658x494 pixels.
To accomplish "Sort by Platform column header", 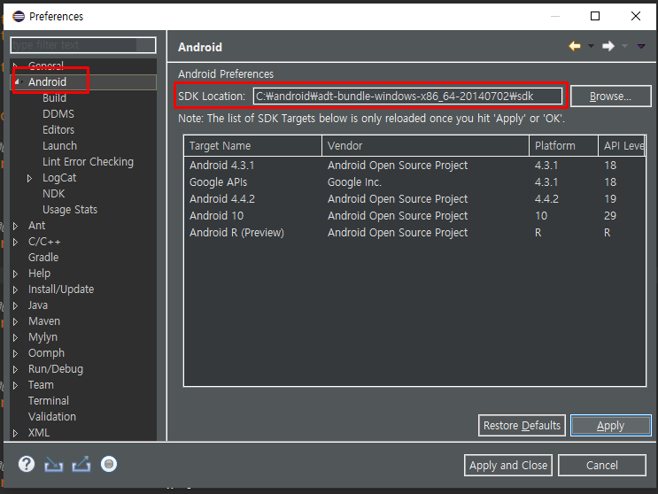I will coord(563,145).
